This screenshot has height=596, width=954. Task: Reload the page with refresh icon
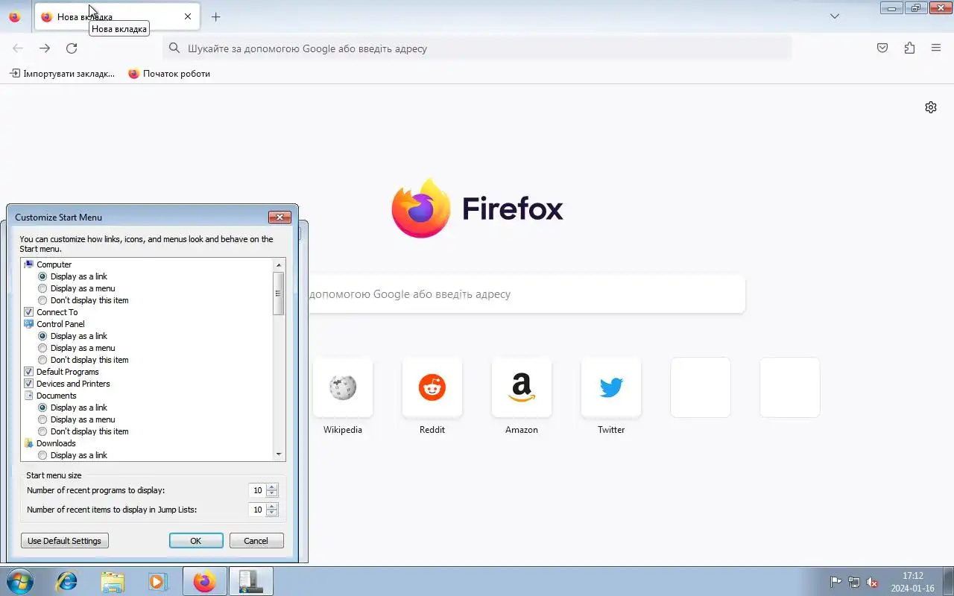point(72,48)
